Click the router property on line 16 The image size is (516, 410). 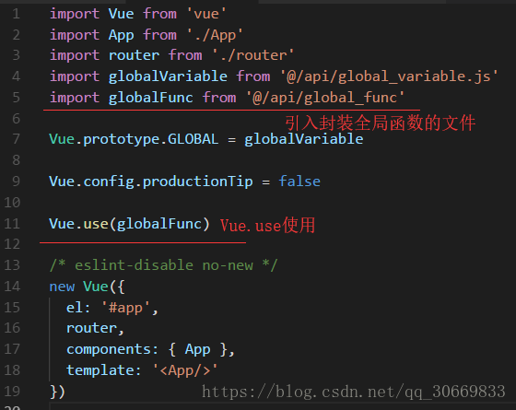[91, 328]
